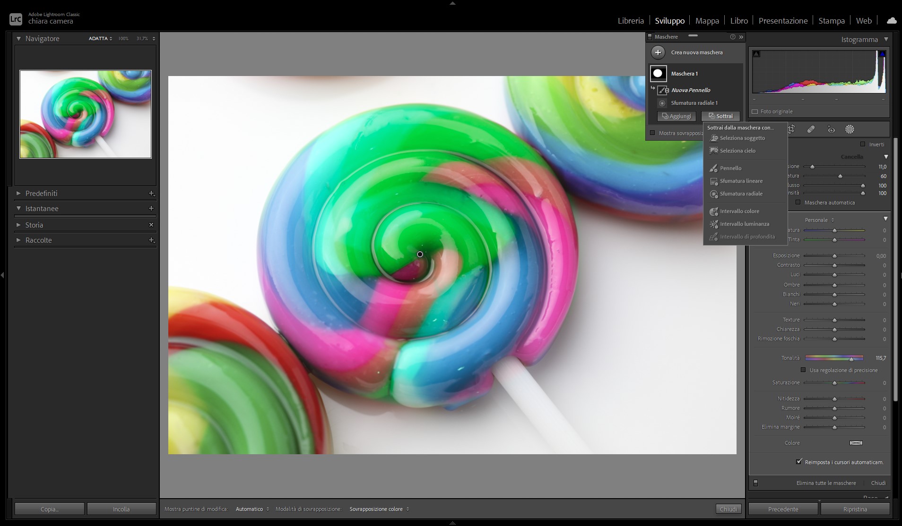Open the Stampa module
This screenshot has height=526, width=902.
pyautogui.click(x=832, y=21)
